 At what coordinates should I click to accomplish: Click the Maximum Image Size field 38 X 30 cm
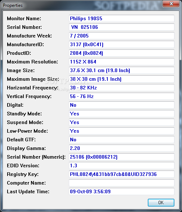point(121,79)
